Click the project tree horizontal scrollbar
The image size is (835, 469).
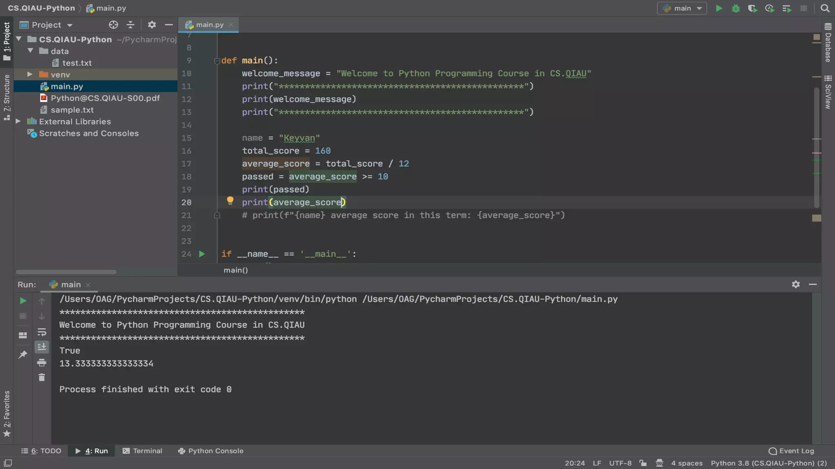point(66,272)
